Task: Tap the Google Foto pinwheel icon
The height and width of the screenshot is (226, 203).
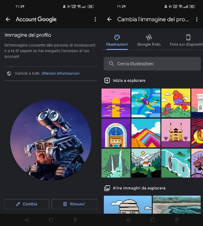Action: (x=149, y=37)
